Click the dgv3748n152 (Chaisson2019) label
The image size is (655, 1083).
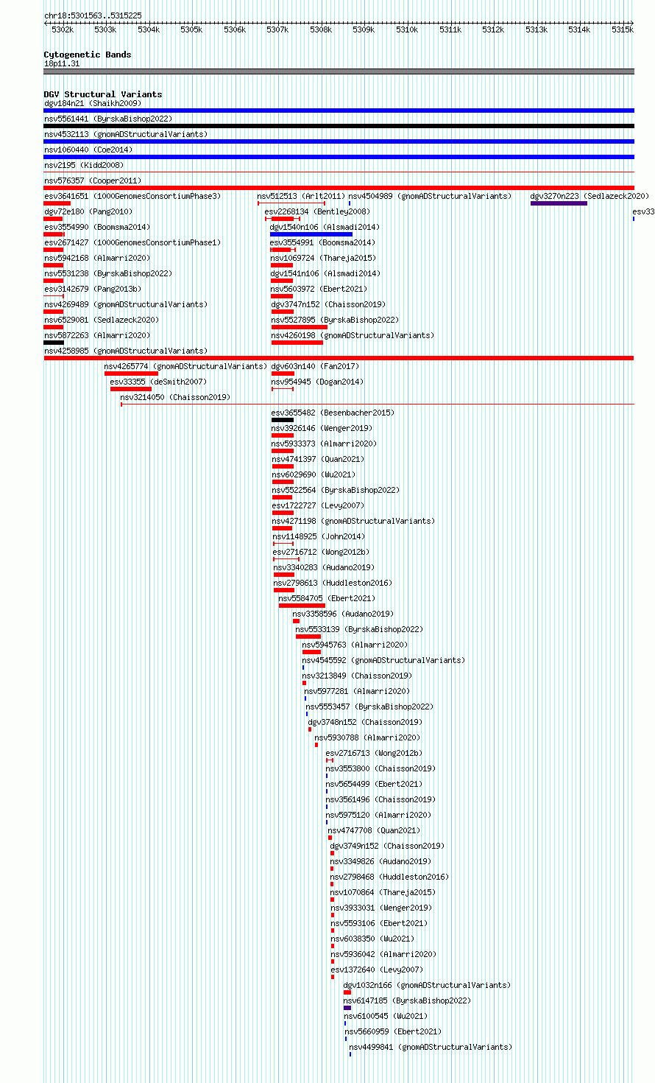[x=366, y=722]
